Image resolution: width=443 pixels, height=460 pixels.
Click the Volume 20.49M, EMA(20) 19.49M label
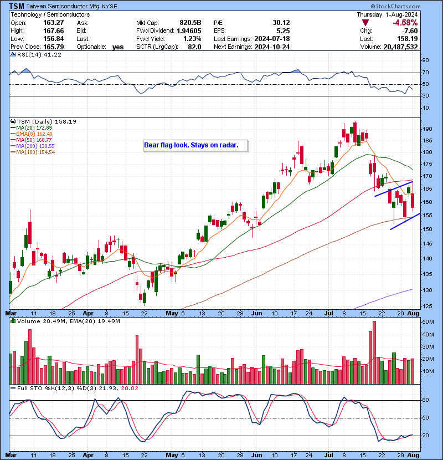coord(69,321)
